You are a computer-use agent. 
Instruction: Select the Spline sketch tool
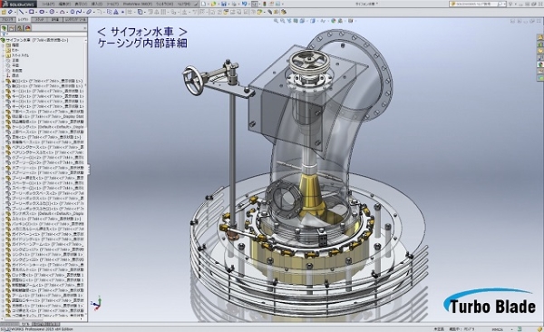pos(79,12)
